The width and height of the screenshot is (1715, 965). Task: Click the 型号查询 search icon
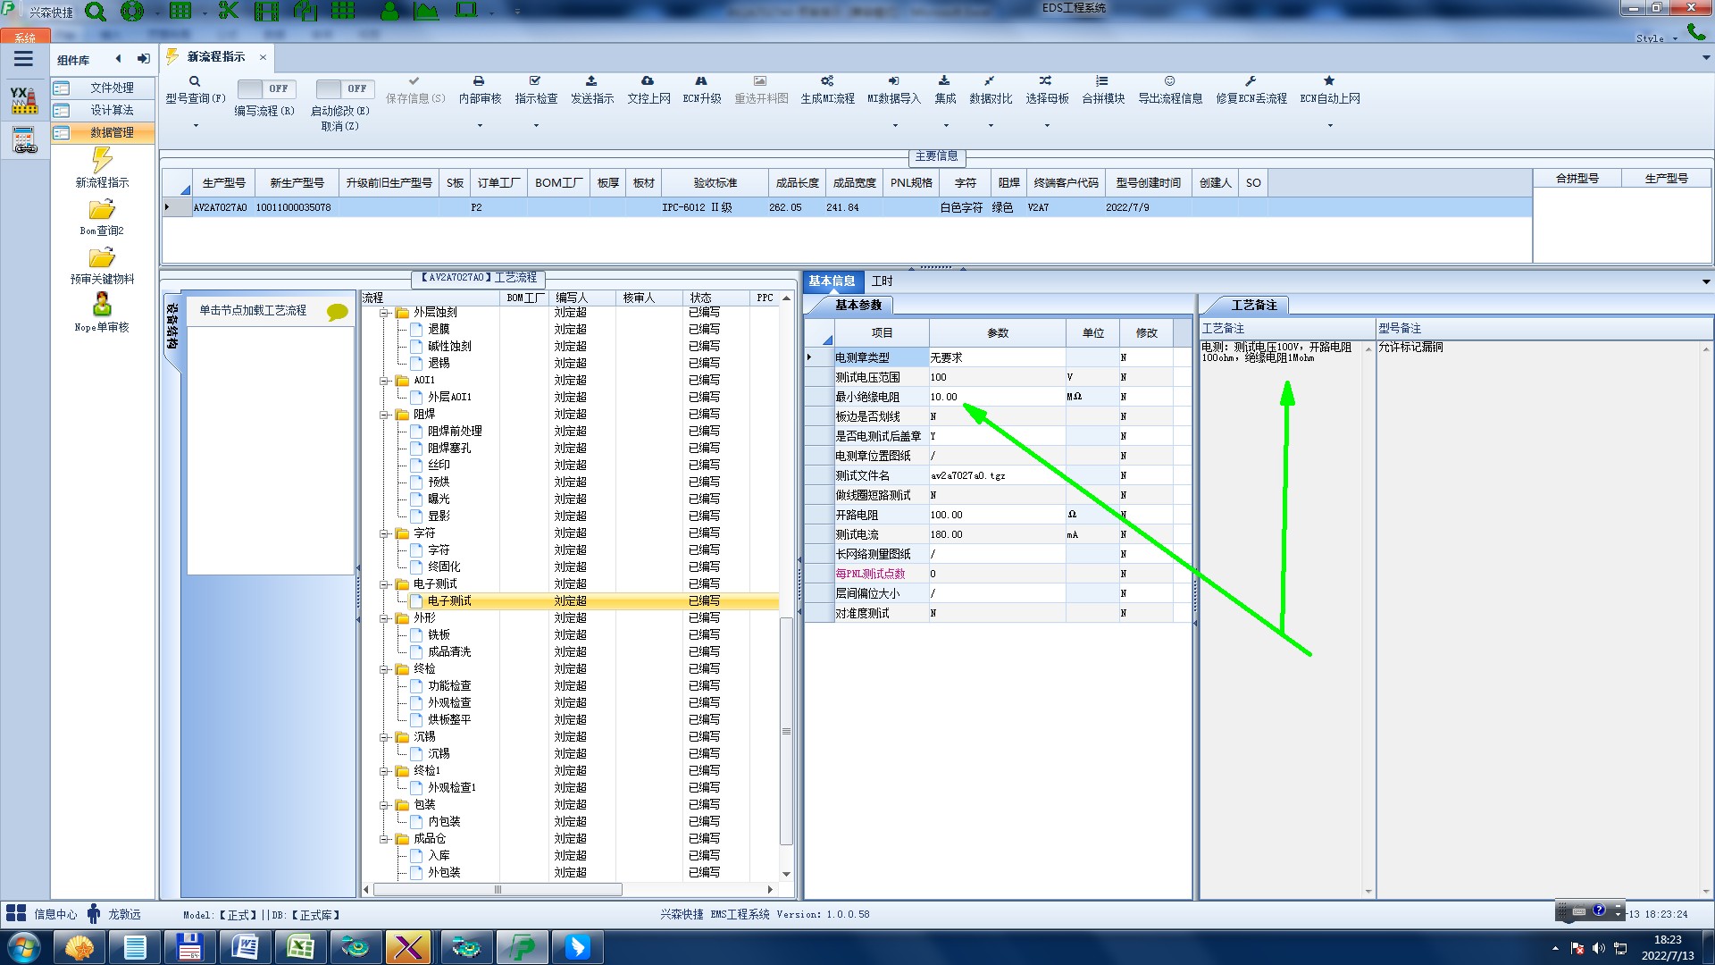coord(195,81)
